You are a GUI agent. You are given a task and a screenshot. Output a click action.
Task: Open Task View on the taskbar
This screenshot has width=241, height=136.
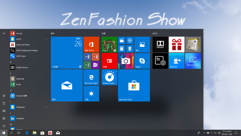[19, 133]
